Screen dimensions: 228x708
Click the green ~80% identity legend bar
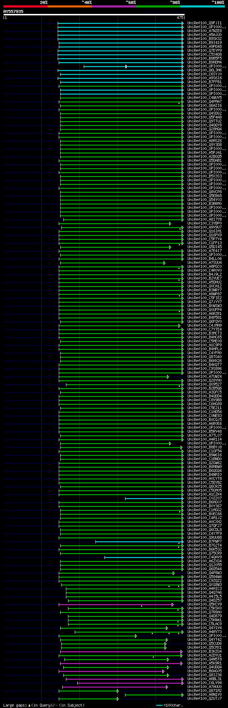pyautogui.click(x=158, y=6)
